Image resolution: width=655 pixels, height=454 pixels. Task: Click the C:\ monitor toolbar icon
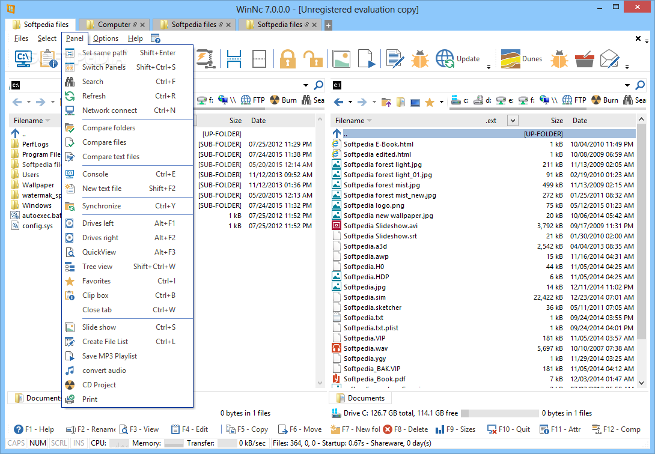coord(23,59)
